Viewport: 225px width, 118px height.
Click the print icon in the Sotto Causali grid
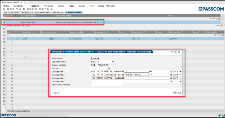click(x=220, y=35)
